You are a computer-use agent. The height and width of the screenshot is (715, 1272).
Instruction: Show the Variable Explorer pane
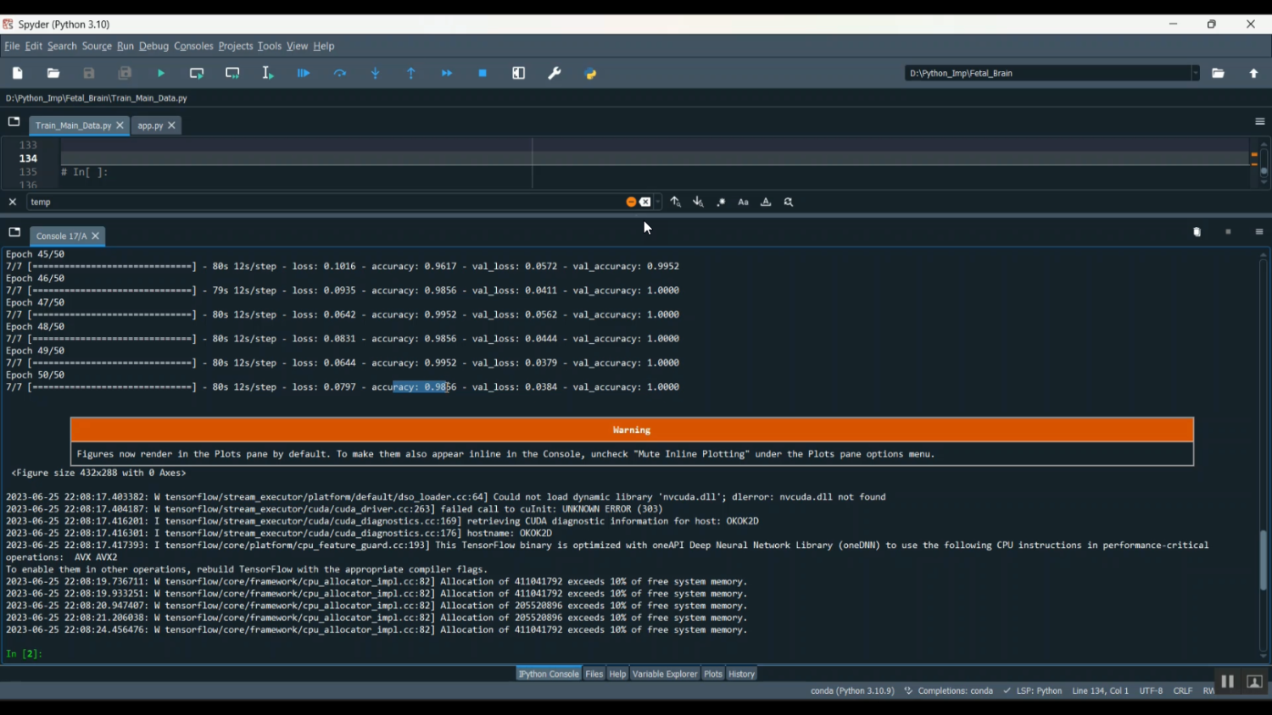click(664, 674)
